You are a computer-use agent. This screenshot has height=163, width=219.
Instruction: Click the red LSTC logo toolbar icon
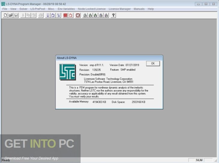click(65, 15)
